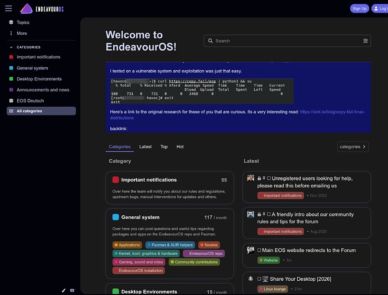Click the 117 / month count
The height and width of the screenshot is (295, 388).
tap(216, 218)
